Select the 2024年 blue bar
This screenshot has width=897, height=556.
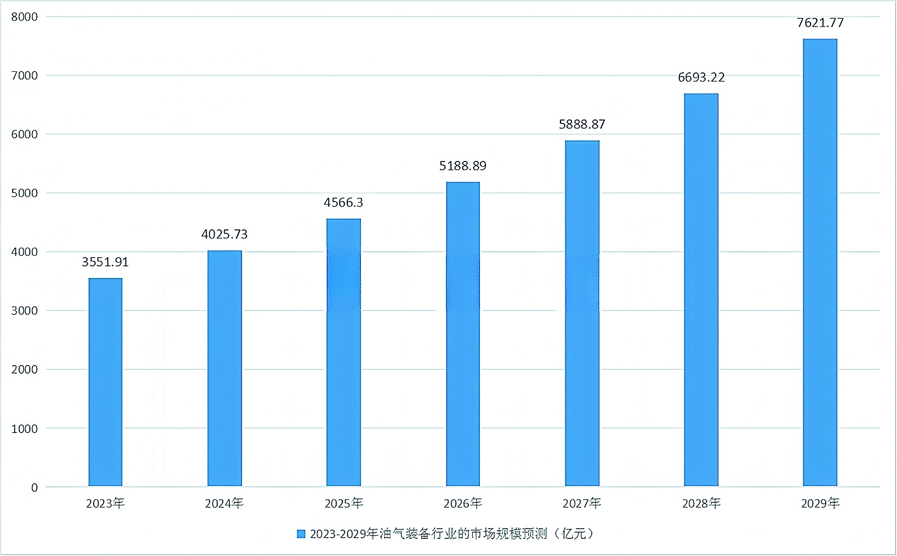pos(224,369)
